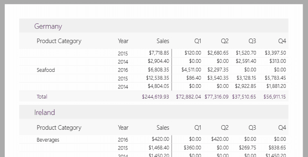Click the Year column header under Ireland
This screenshot has width=308, height=157.
point(123,128)
